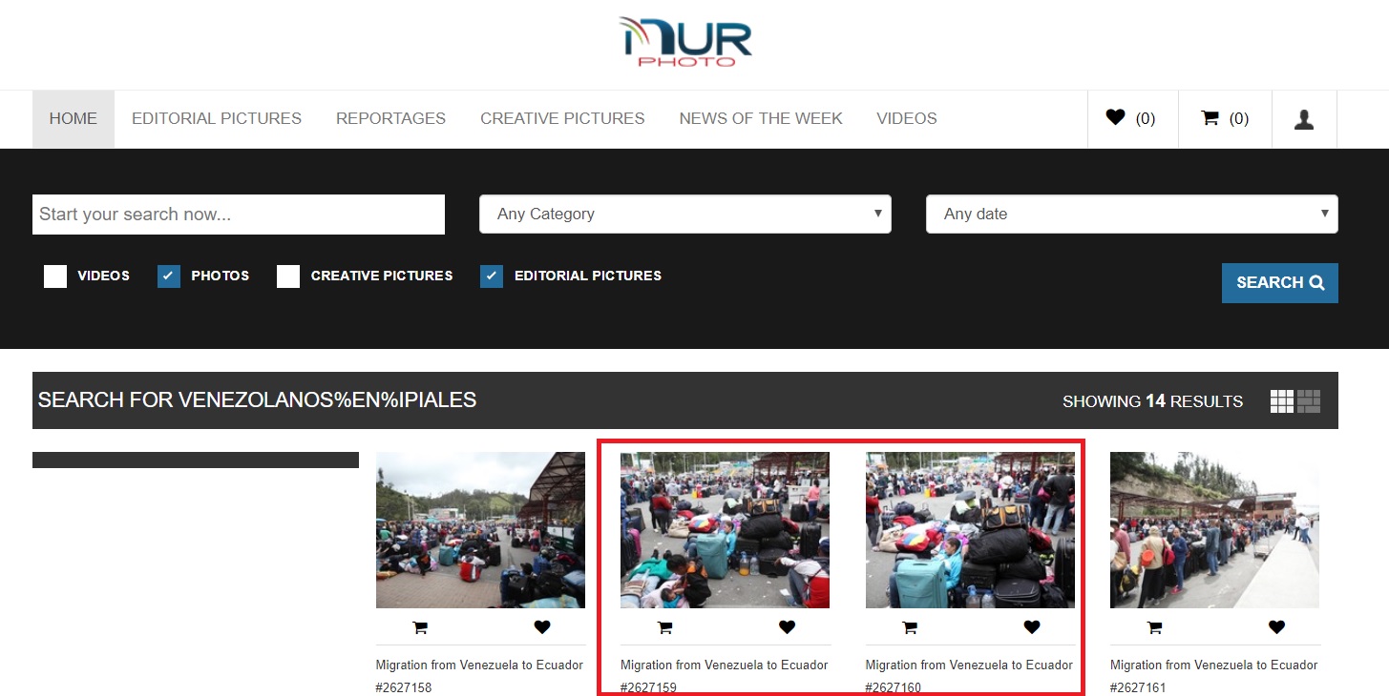1389x696 pixels.
Task: Uncheck the Photos checkbox
Action: click(x=169, y=276)
